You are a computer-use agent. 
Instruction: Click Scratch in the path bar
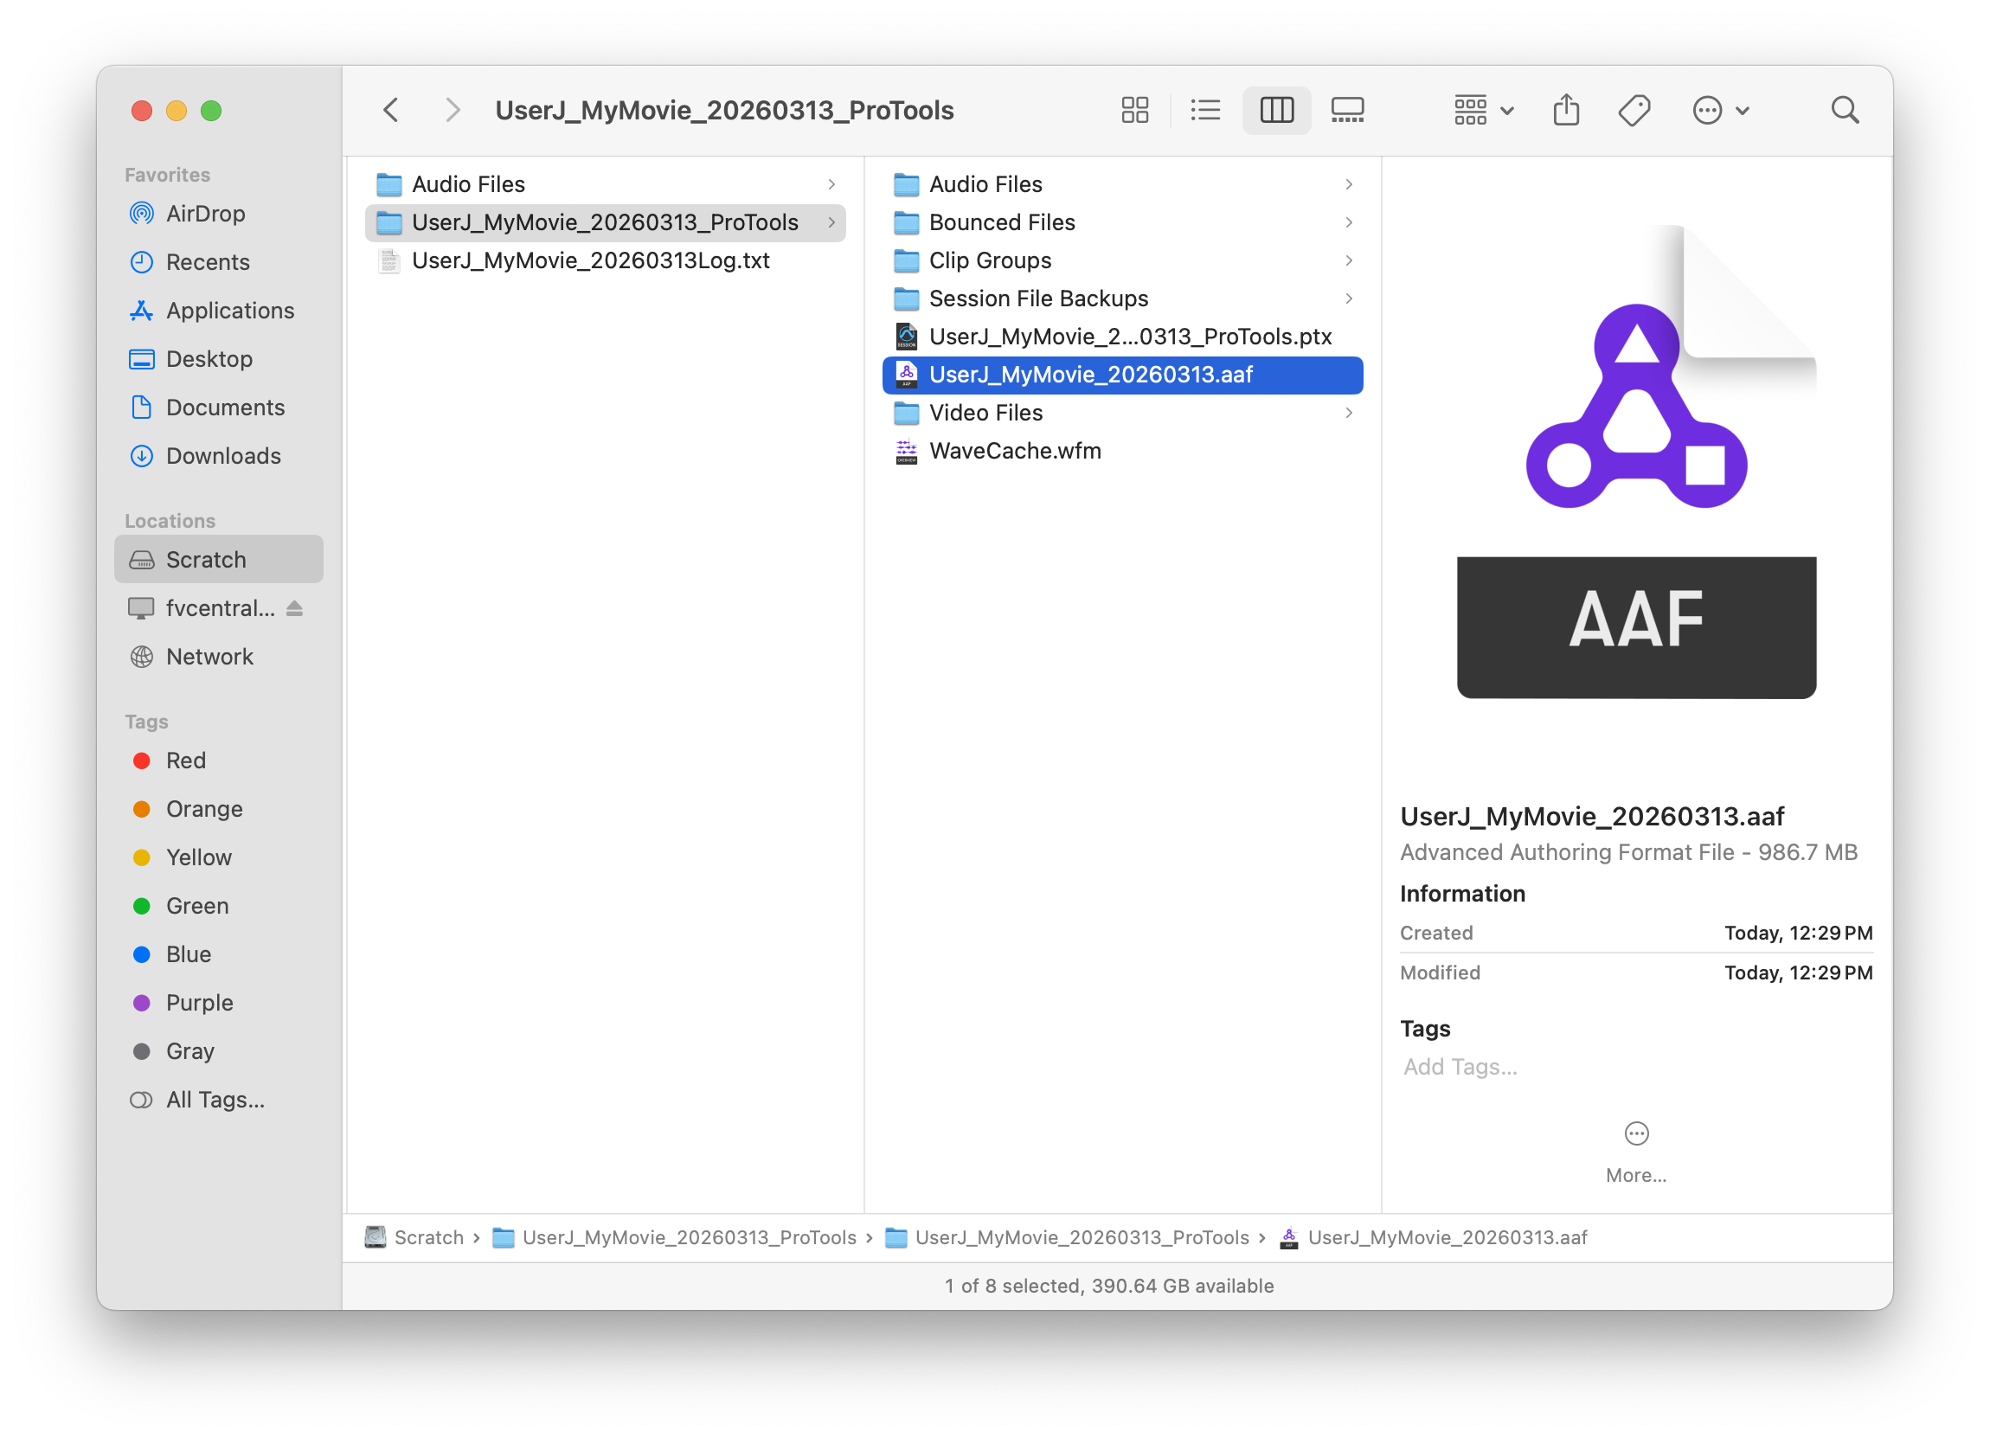click(427, 1237)
